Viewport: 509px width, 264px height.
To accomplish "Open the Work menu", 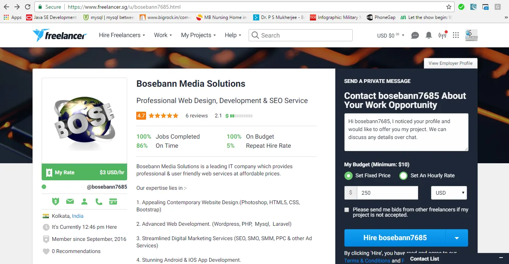I will pos(163,35).
